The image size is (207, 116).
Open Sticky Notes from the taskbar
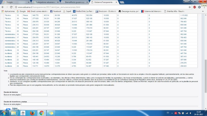(x=51, y=113)
